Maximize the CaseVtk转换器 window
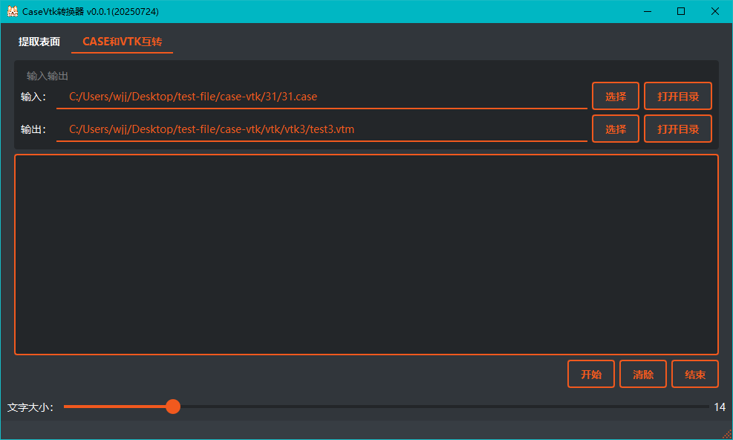This screenshot has width=733, height=440. (680, 11)
